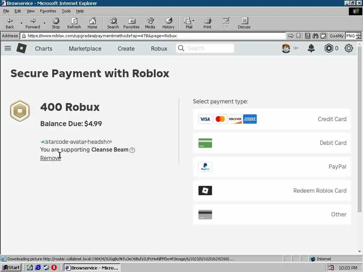363x272 pixels.
Task: Open the Tools menu
Action: click(66, 11)
